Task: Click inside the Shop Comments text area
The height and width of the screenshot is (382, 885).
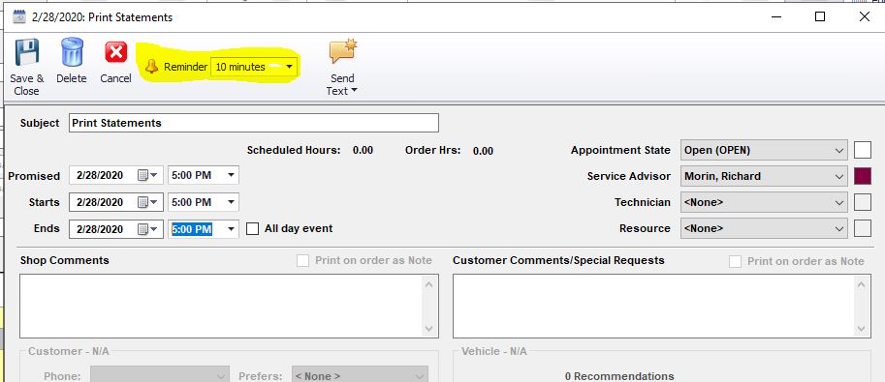Action: (x=229, y=306)
